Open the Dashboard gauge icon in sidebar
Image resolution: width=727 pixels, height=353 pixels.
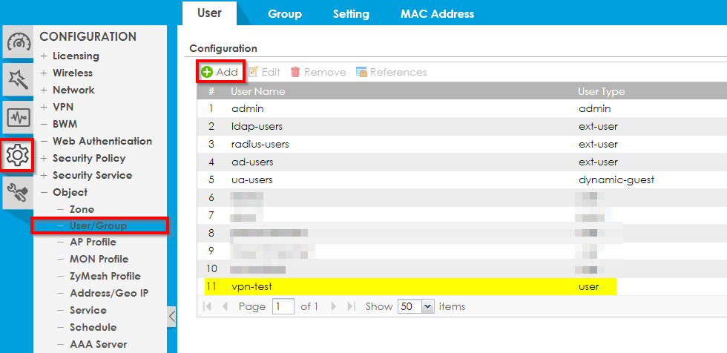18,42
